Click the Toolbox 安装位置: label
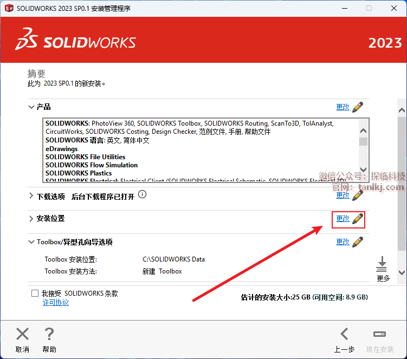407x359 pixels. pos(70,259)
